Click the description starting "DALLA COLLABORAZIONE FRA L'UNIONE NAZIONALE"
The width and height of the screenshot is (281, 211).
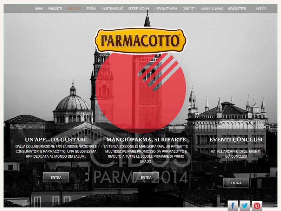[56, 151]
